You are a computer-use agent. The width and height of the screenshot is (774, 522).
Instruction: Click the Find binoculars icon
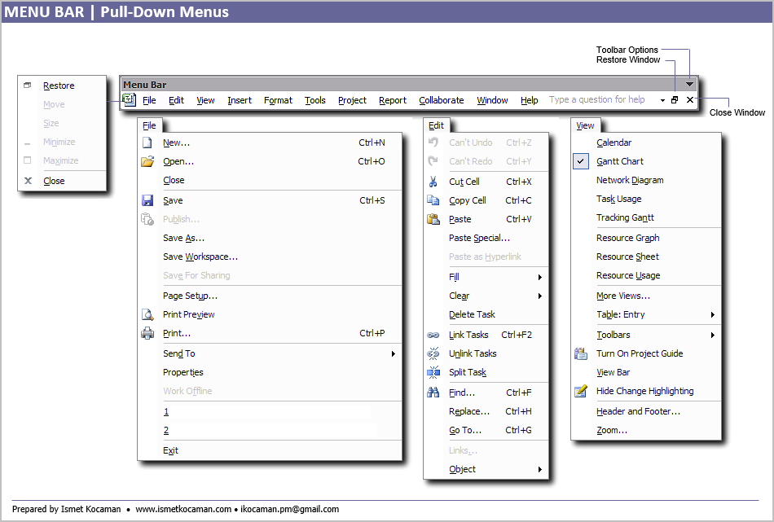[x=433, y=393]
